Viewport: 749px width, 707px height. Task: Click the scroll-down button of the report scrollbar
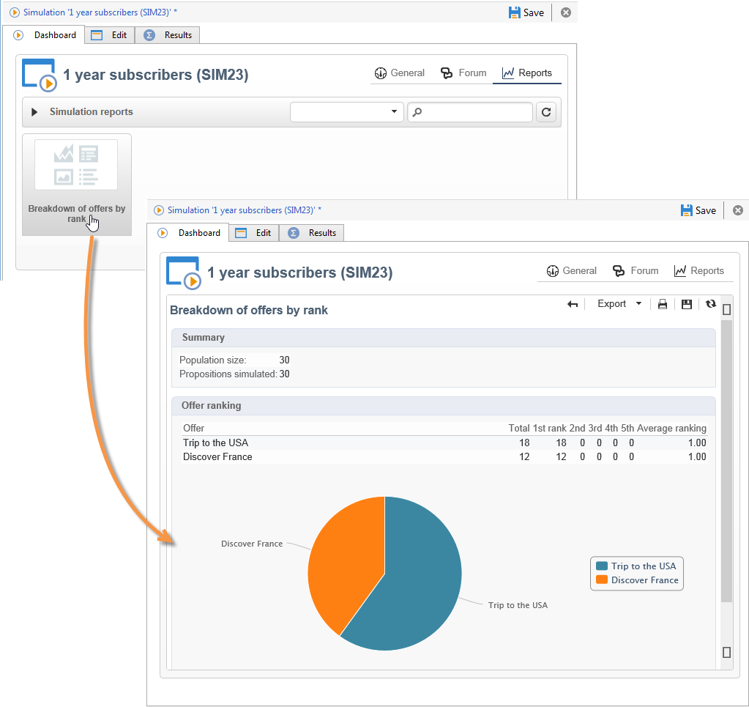point(726,652)
